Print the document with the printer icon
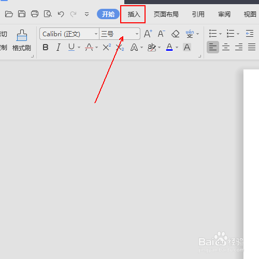The height and width of the screenshot is (259, 259). 35,14
